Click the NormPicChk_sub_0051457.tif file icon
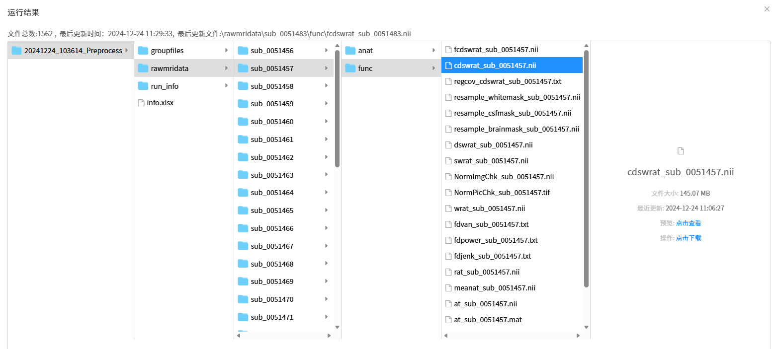Viewport: 776px width, 349px height. [448, 193]
